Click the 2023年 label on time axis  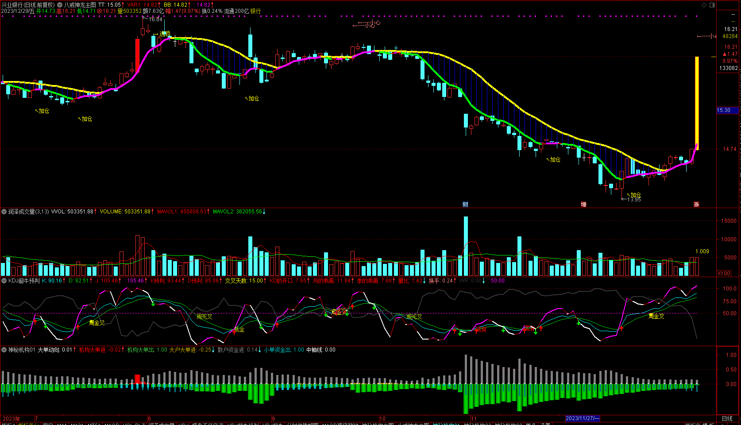click(x=12, y=418)
